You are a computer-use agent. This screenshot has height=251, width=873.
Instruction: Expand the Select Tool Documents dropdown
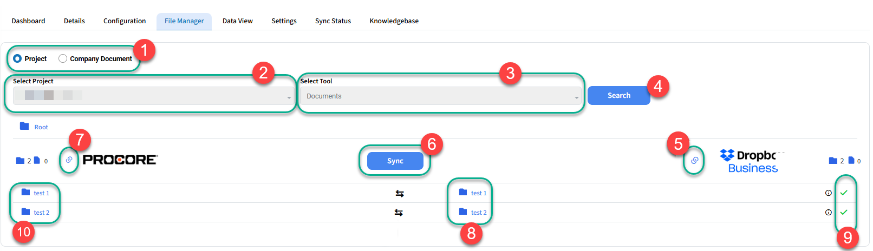point(441,96)
